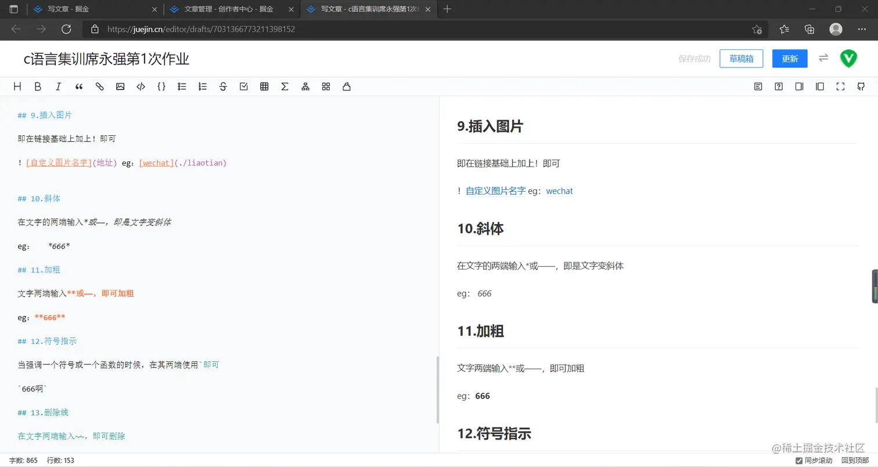878x467 pixels.
Task: Close the 文章管理 - 创作者中心 tab
Action: coord(292,9)
